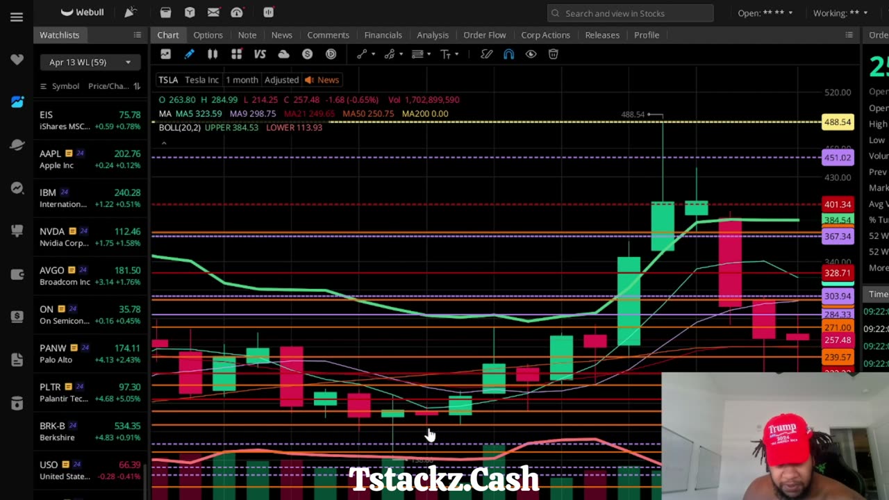This screenshot has width=889, height=500.
Task: Open the database stack sidebar icon
Action: [x=17, y=403]
